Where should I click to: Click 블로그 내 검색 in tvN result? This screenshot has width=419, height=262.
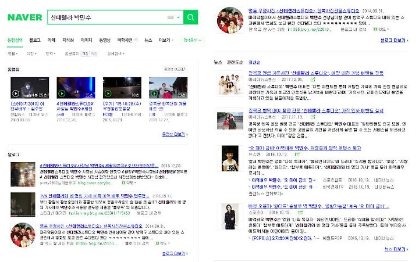[149, 213]
